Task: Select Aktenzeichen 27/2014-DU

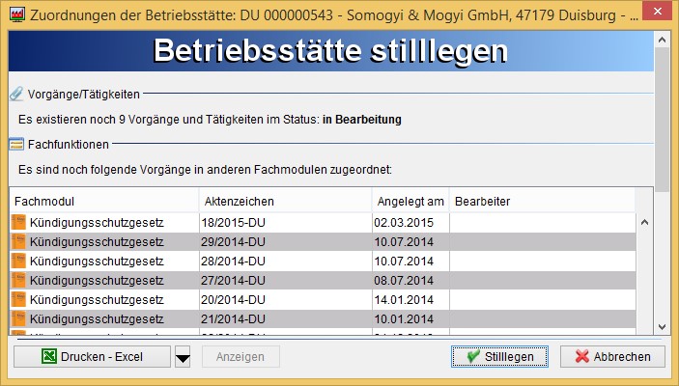Action: (233, 281)
